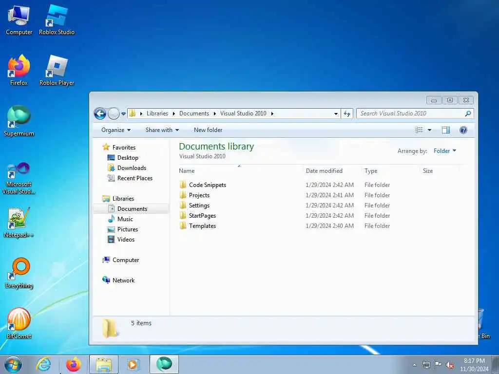Open address bar history dropdown arrow
499x374 pixels.
(336, 113)
